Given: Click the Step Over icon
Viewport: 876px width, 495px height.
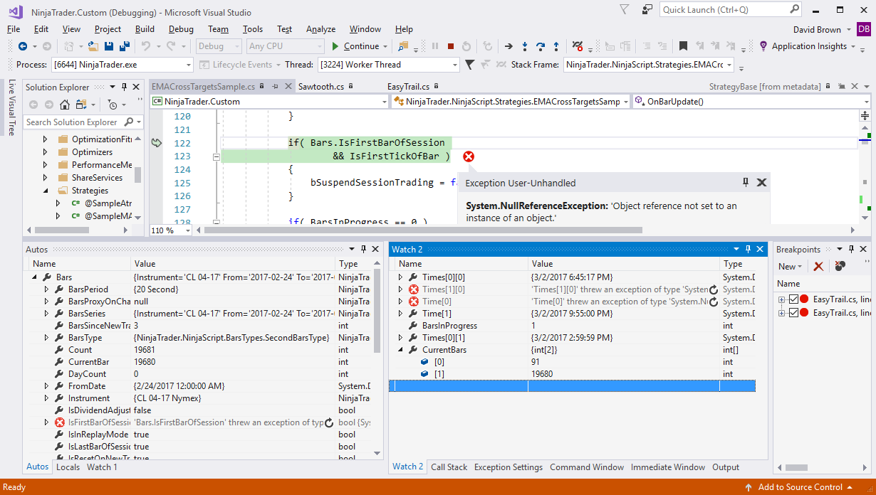Looking at the screenshot, I should [541, 46].
